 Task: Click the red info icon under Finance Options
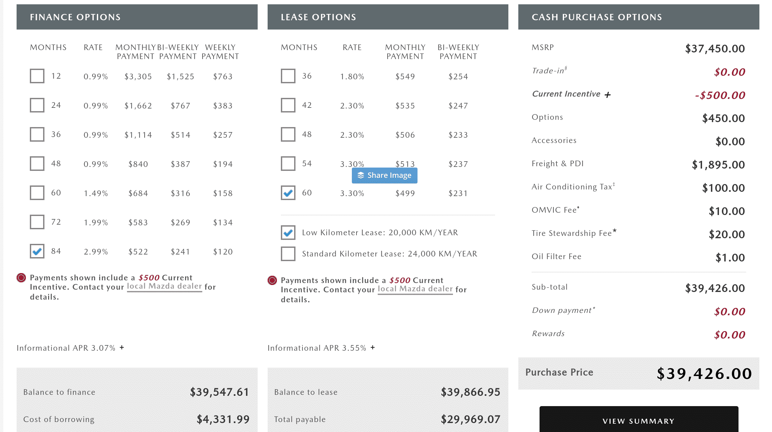[21, 278]
